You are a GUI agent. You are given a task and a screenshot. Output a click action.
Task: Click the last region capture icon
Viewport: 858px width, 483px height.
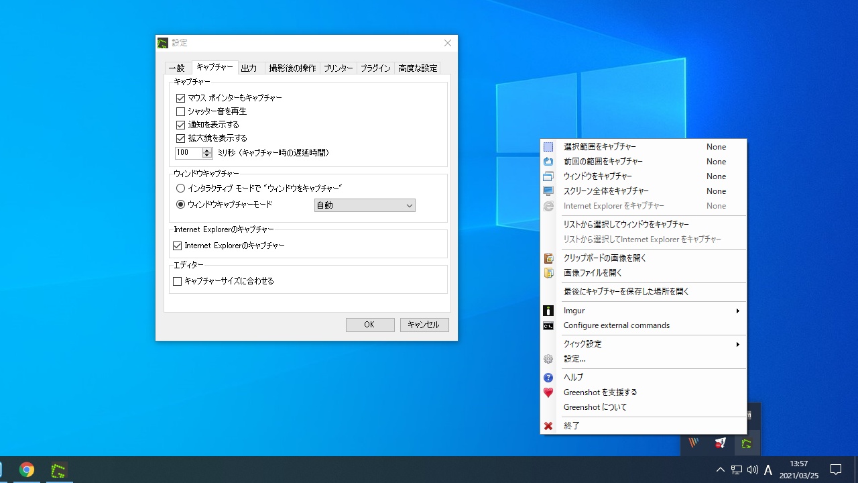(x=548, y=162)
